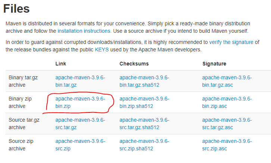Download apache-maven-3.9.6-src.zip
This screenshot has width=271, height=163.
coord(80,145)
